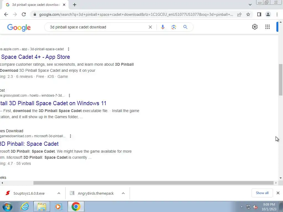
Task: Share this page from address bar
Action: (x=239, y=14)
